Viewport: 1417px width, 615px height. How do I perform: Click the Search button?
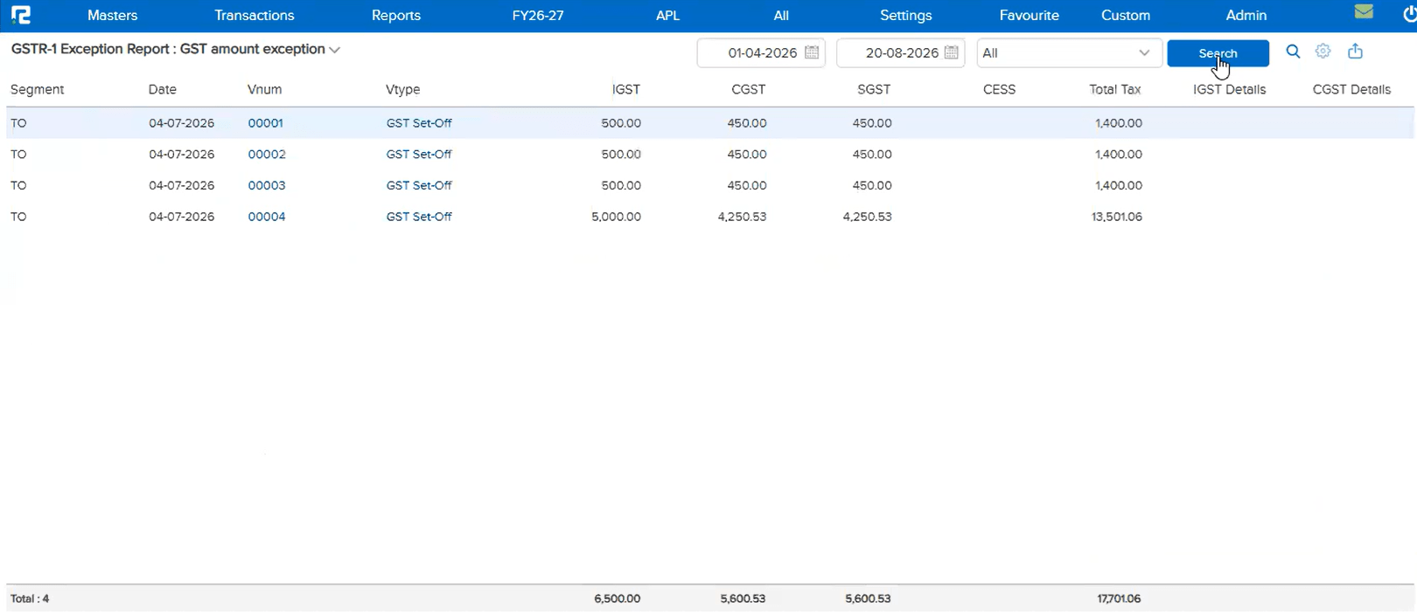[x=1218, y=53]
